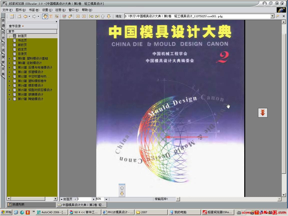This screenshot has width=288, height=216.
Task: Fit page to height icon
Action: click(x=84, y=16)
